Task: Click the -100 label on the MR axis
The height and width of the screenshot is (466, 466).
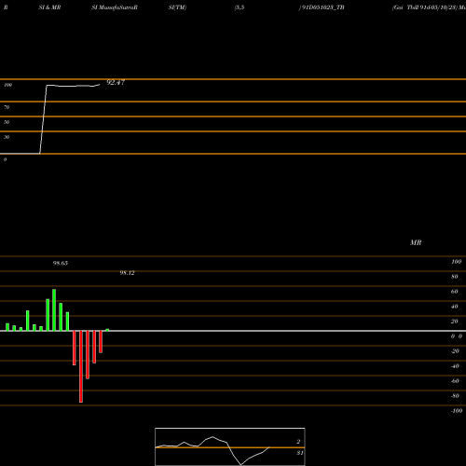Action: (x=457, y=411)
